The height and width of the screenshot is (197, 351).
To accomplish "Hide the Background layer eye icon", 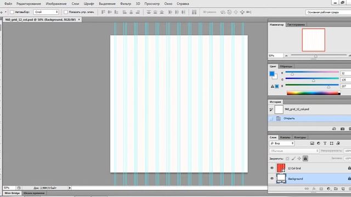I will [x=272, y=178].
